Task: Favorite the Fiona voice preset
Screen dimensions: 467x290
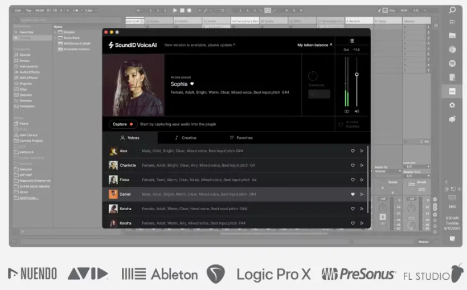Action: 353,180
